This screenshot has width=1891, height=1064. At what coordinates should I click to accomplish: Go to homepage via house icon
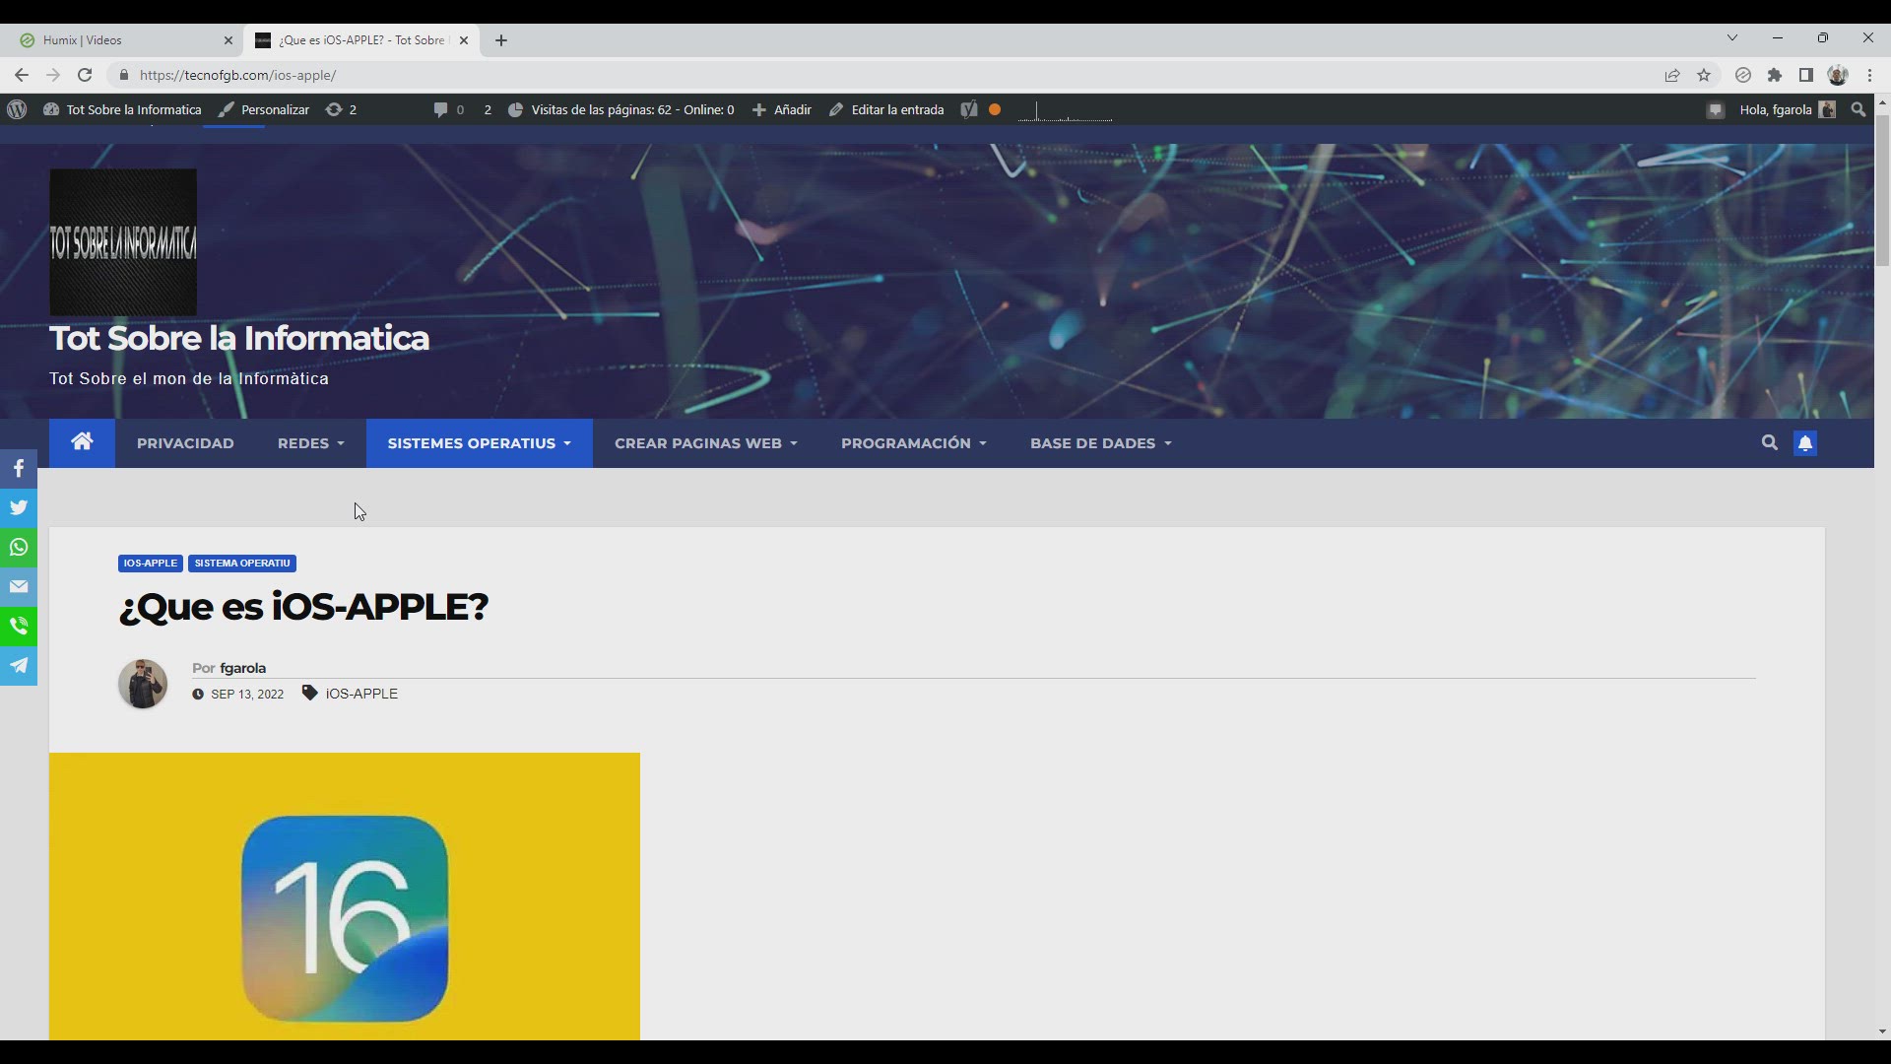(82, 442)
